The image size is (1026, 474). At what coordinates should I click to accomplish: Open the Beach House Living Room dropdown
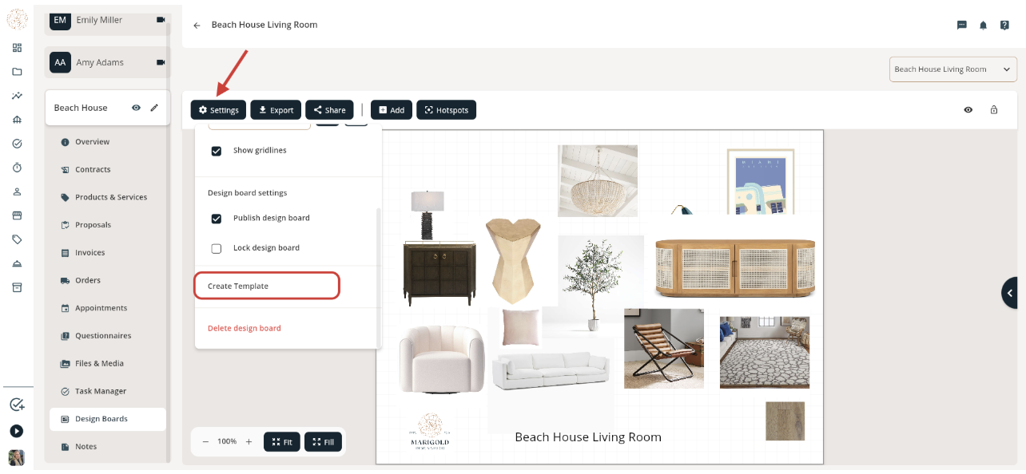pyautogui.click(x=952, y=69)
